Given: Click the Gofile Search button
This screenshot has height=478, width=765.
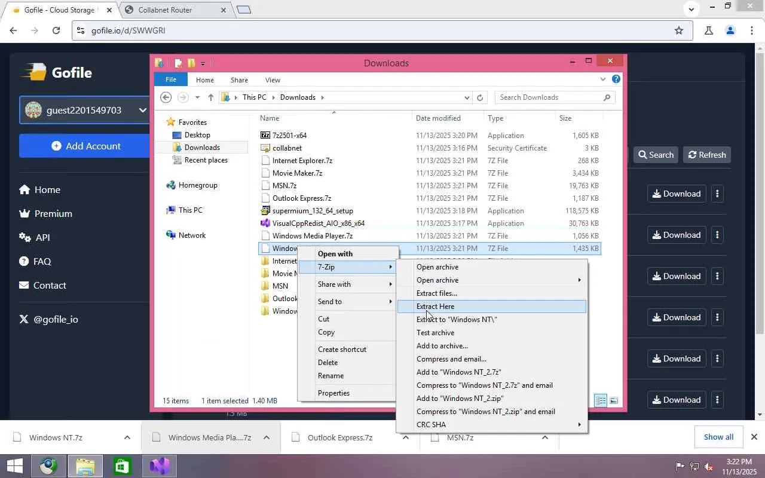Looking at the screenshot, I should 656,155.
